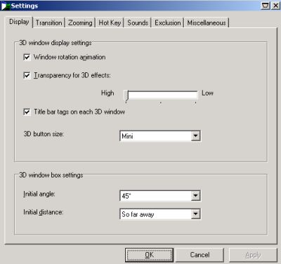The width and height of the screenshot is (281, 264).
Task: Select the Hot Key tab
Action: point(110,22)
